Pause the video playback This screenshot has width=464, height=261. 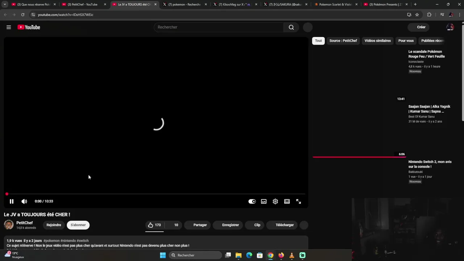pyautogui.click(x=12, y=202)
